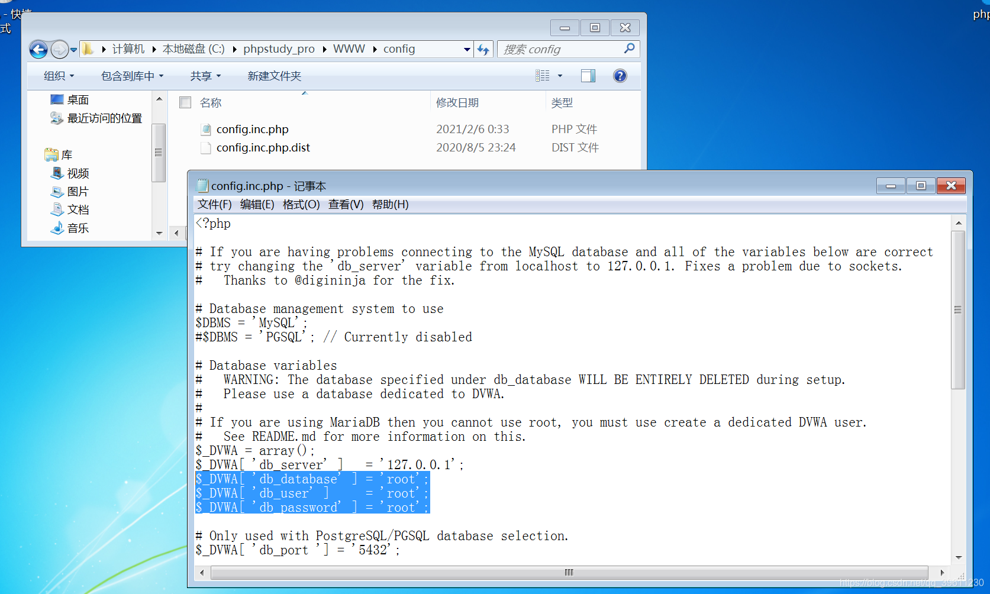The image size is (990, 594).
Task: Open the 包含到库中 dropdown
Action: point(132,76)
